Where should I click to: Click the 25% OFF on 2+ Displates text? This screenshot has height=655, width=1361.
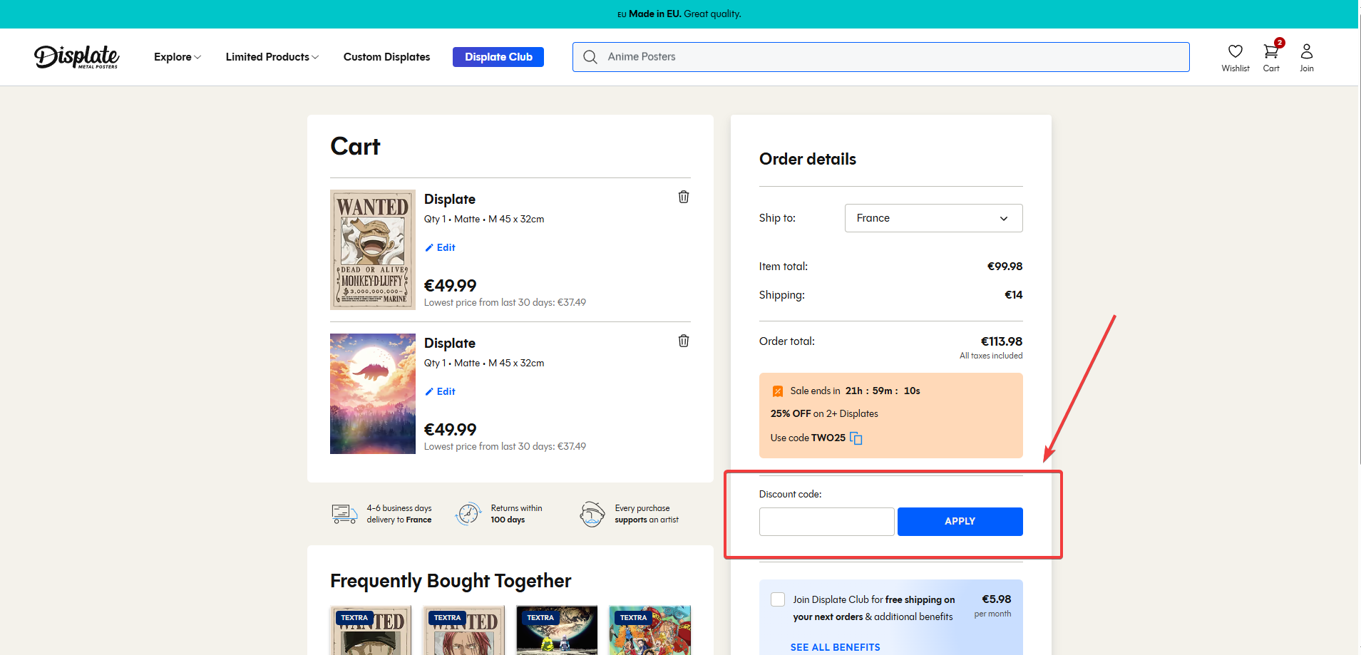pos(824,414)
